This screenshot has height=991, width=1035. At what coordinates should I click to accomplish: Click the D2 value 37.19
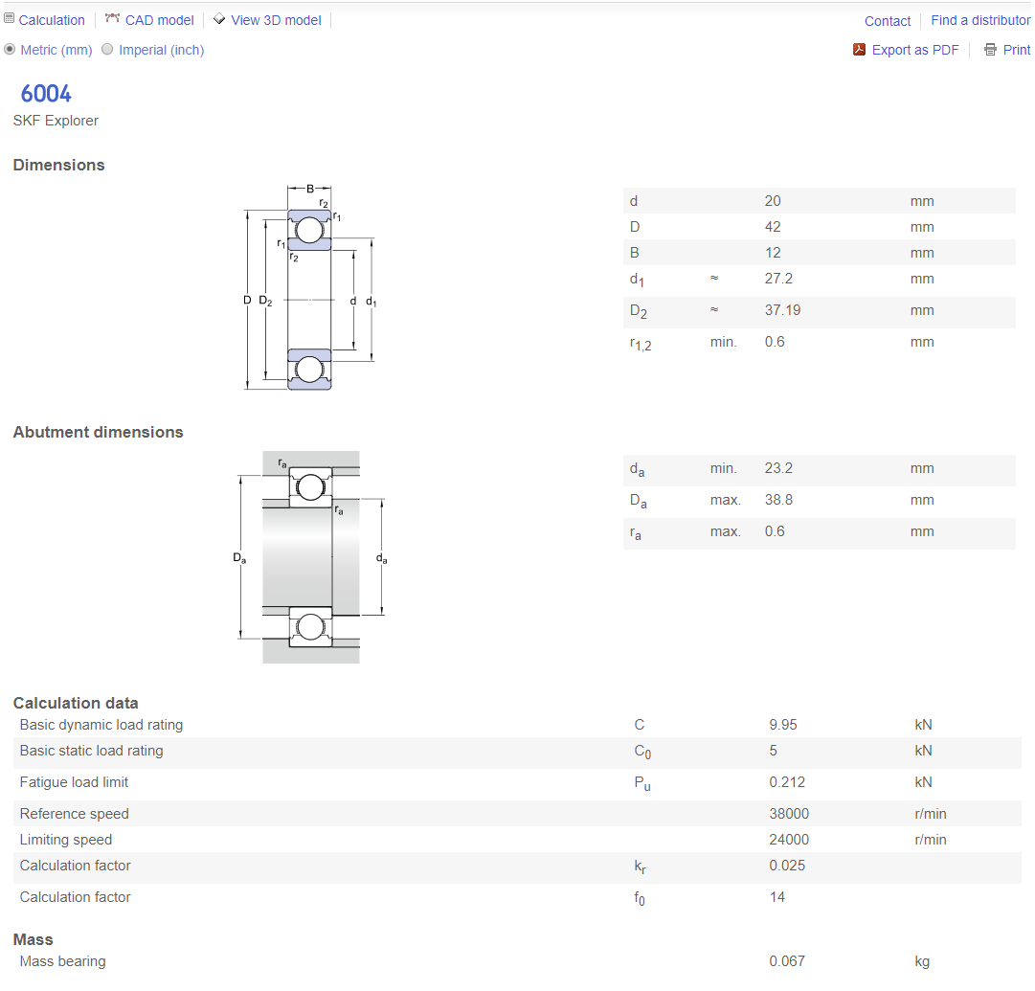[782, 310]
